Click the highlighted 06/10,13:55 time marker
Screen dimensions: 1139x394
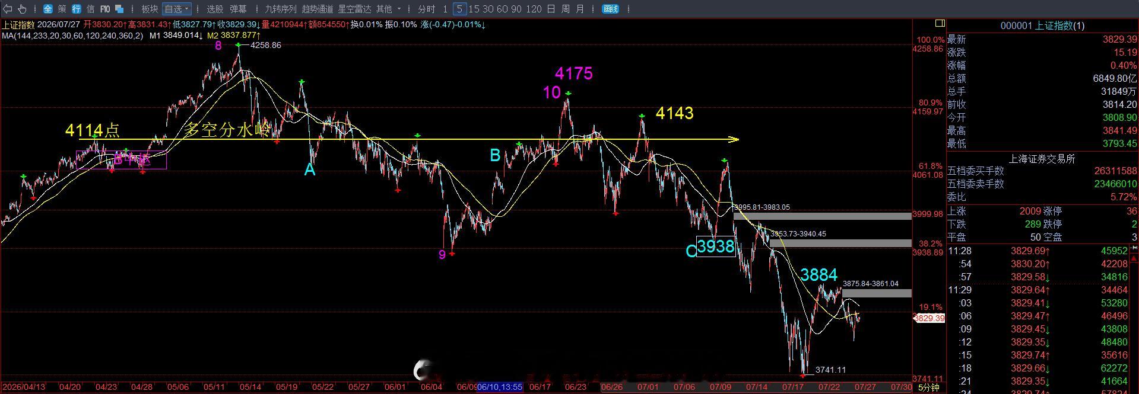pyautogui.click(x=500, y=387)
